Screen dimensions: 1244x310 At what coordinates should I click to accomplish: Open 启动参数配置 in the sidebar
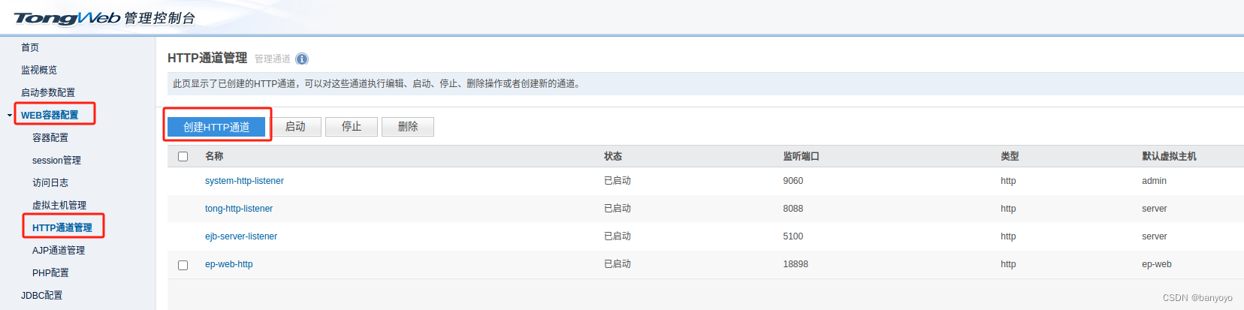[x=48, y=92]
